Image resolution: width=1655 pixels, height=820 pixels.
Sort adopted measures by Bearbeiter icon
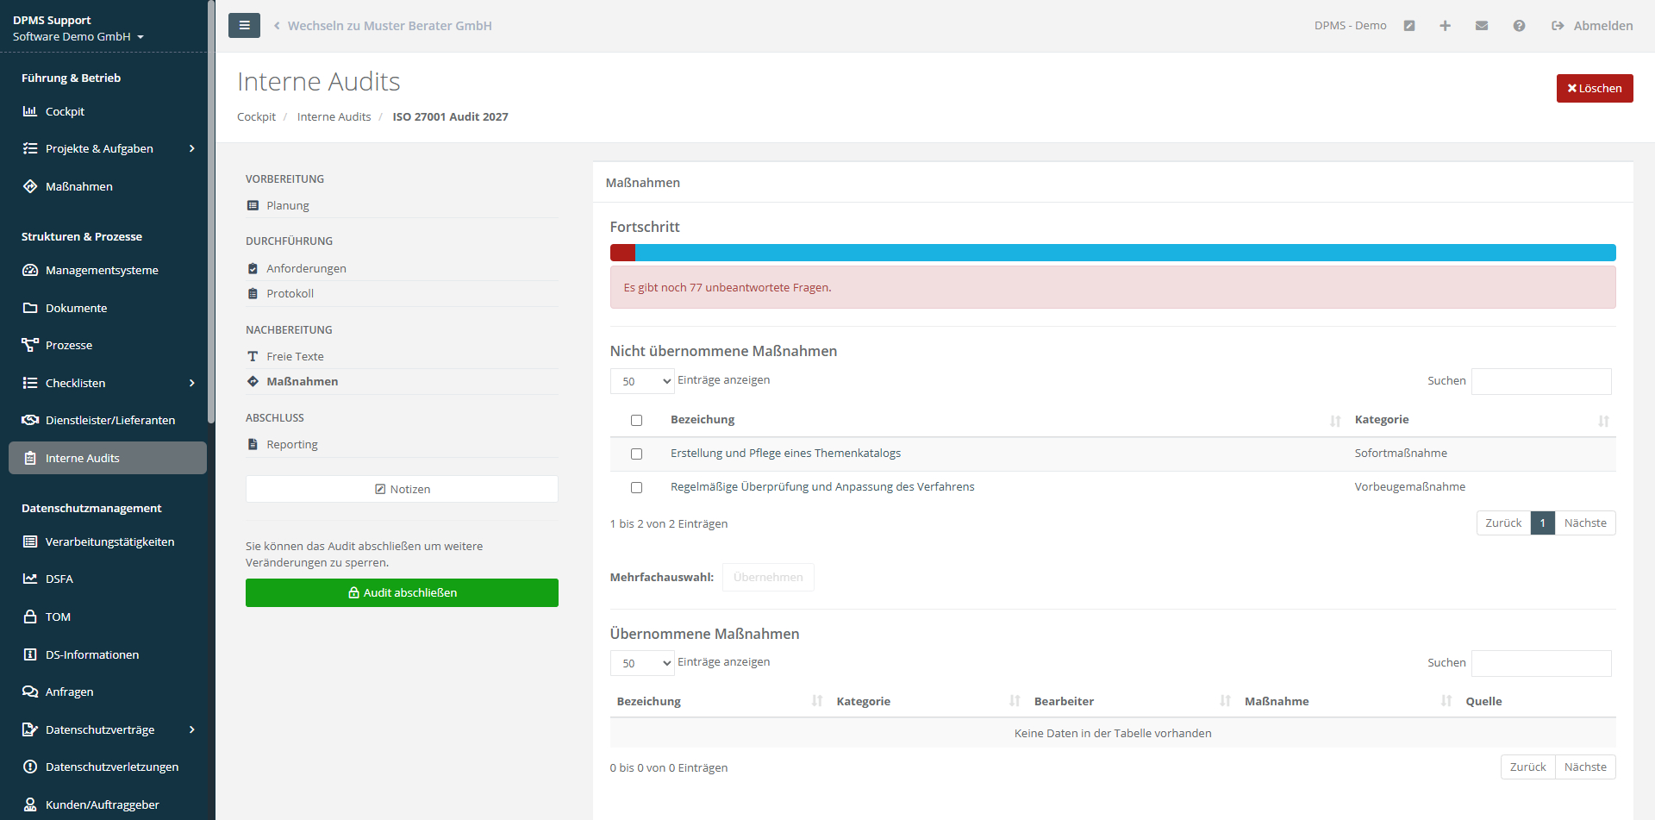pos(1225,701)
